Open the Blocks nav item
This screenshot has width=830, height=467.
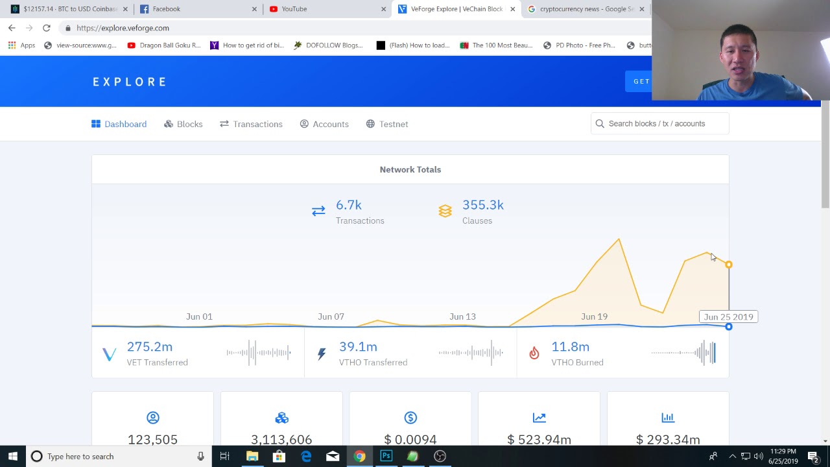click(184, 124)
